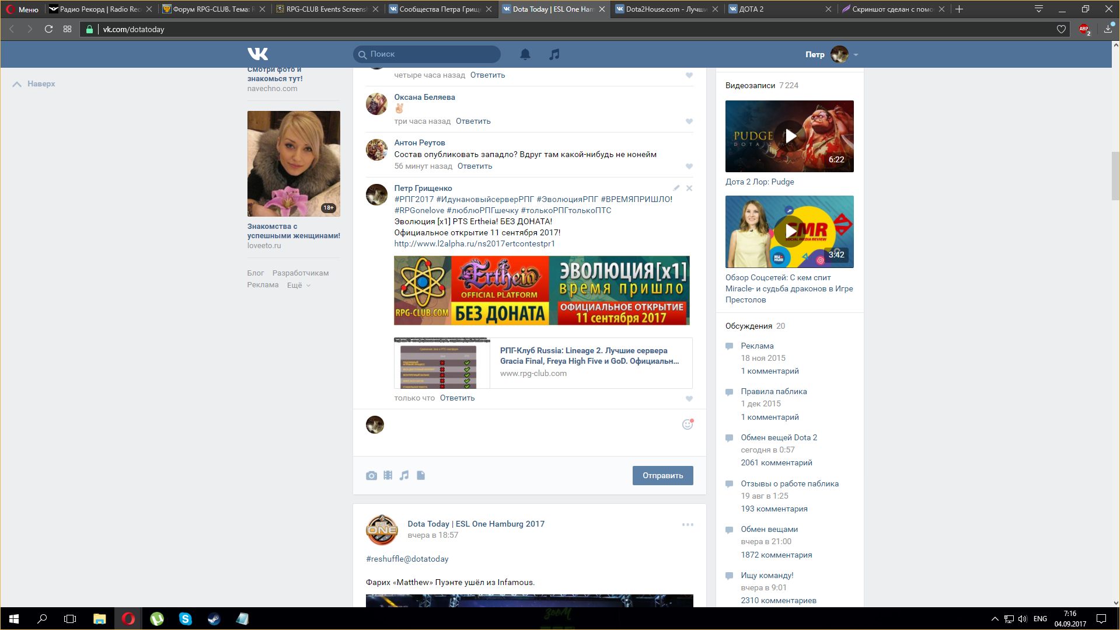Open taskbar volume speaker icon

(1023, 619)
